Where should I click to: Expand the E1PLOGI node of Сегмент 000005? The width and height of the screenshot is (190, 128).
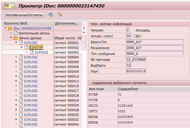pyautogui.click(x=16, y=62)
